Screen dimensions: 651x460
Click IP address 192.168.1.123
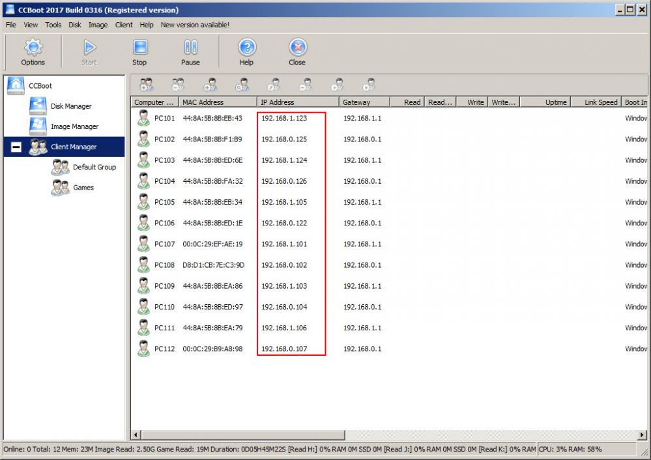point(284,119)
